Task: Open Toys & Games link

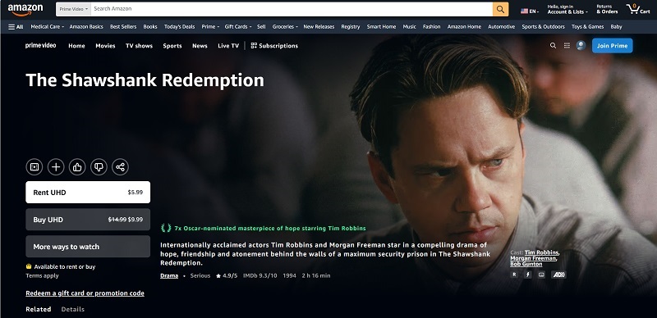Action: click(x=587, y=27)
